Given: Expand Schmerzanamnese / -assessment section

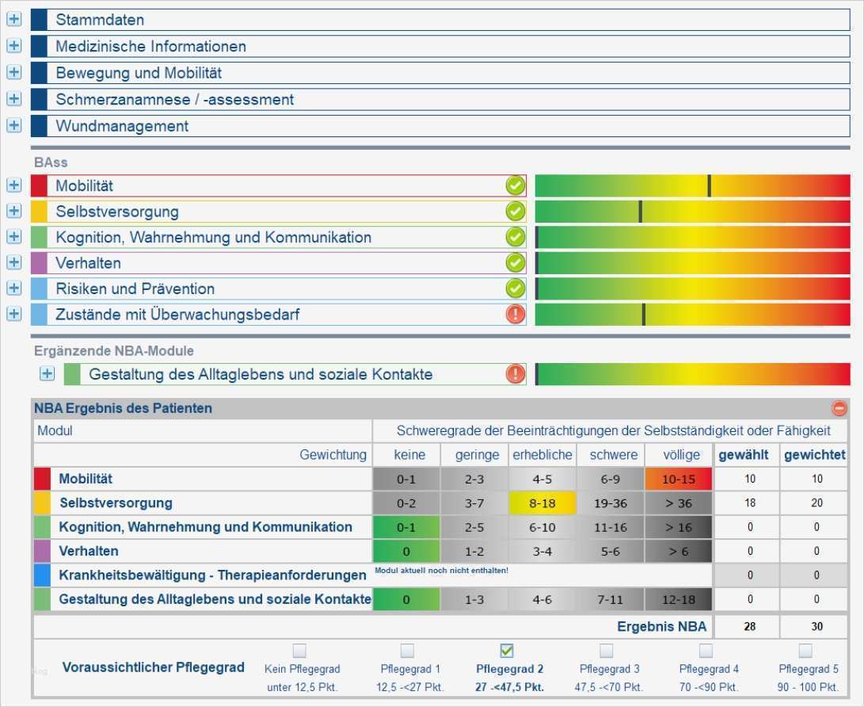Looking at the screenshot, I should [x=13, y=99].
